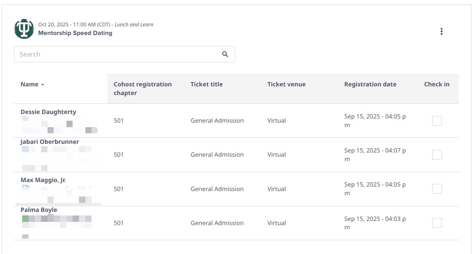Click the Name sort arrow
The width and height of the screenshot is (474, 254).
click(x=43, y=85)
